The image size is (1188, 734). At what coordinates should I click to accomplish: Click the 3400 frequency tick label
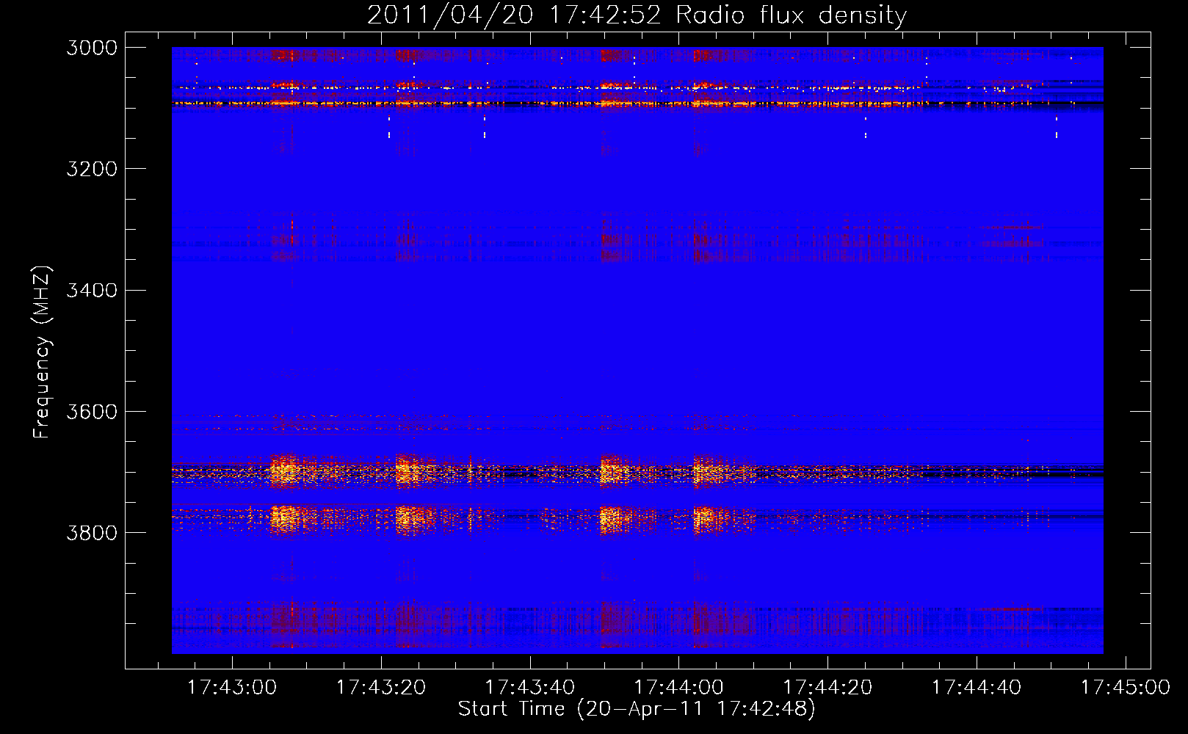(x=92, y=290)
